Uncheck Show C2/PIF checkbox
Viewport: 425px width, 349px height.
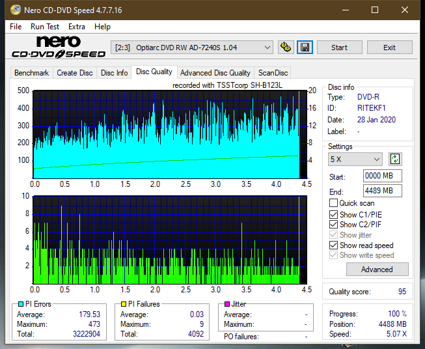click(x=333, y=224)
